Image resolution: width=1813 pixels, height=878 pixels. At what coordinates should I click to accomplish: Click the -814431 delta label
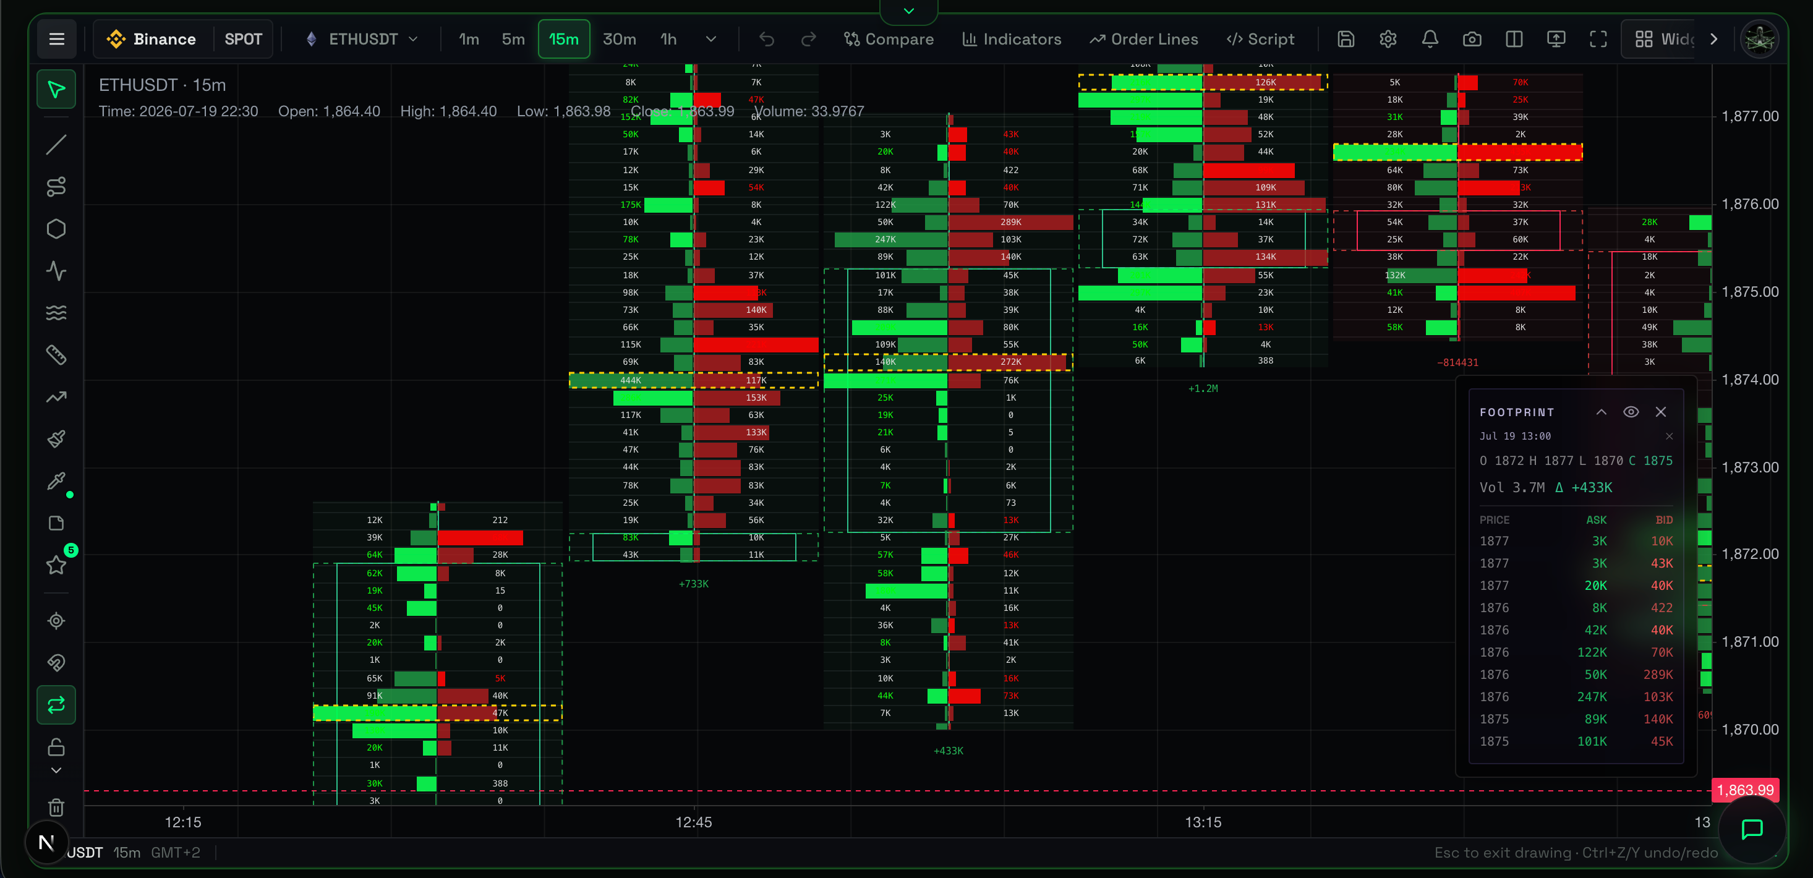pyautogui.click(x=1457, y=362)
